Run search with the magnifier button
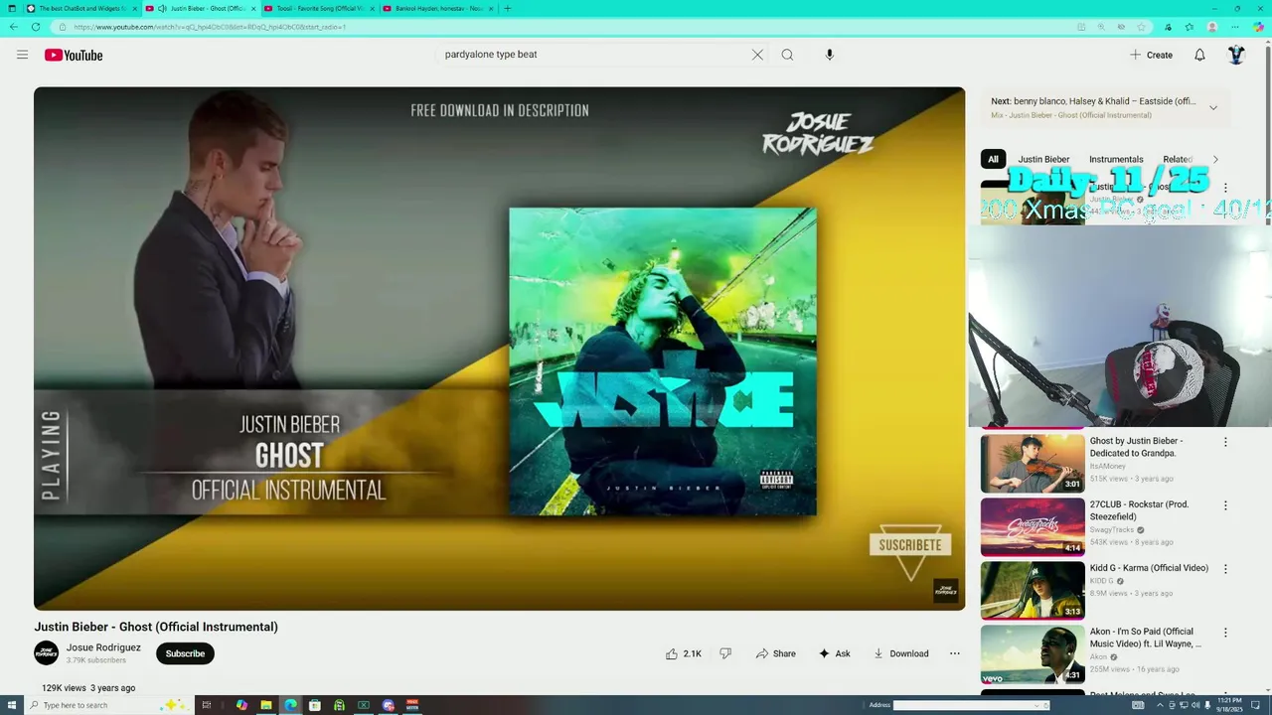The height and width of the screenshot is (715, 1272). 787,55
